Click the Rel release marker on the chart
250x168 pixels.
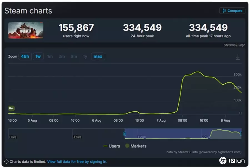(x=11, y=108)
